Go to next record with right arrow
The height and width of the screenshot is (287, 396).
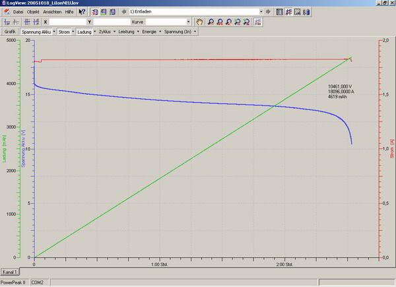click(x=268, y=12)
